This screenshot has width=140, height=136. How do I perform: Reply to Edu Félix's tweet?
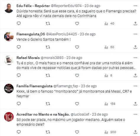pos(19,23)
